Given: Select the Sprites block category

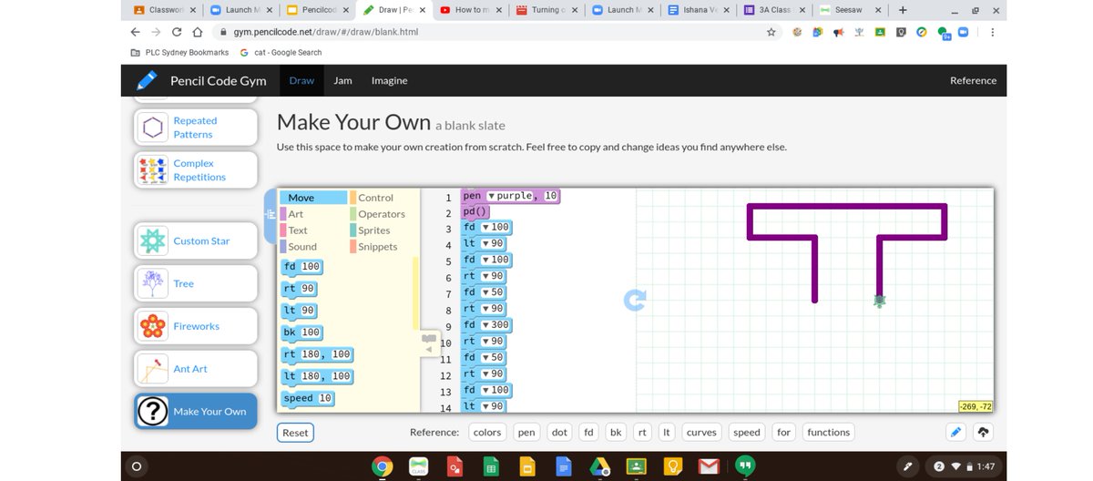Looking at the screenshot, I should [x=383, y=230].
